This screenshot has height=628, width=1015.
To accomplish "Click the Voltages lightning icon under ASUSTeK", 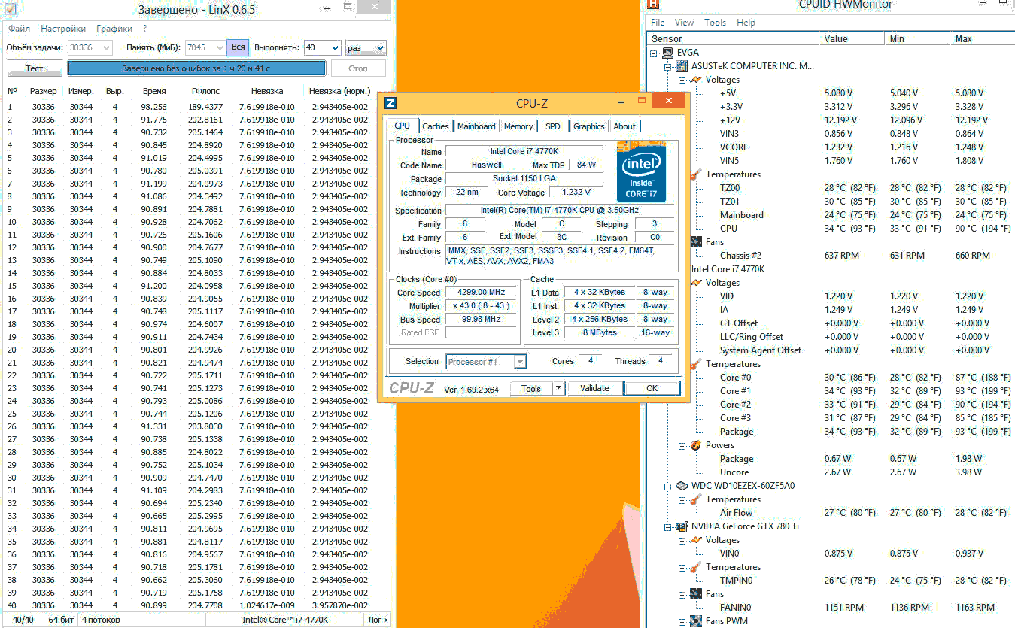I will pos(696,80).
